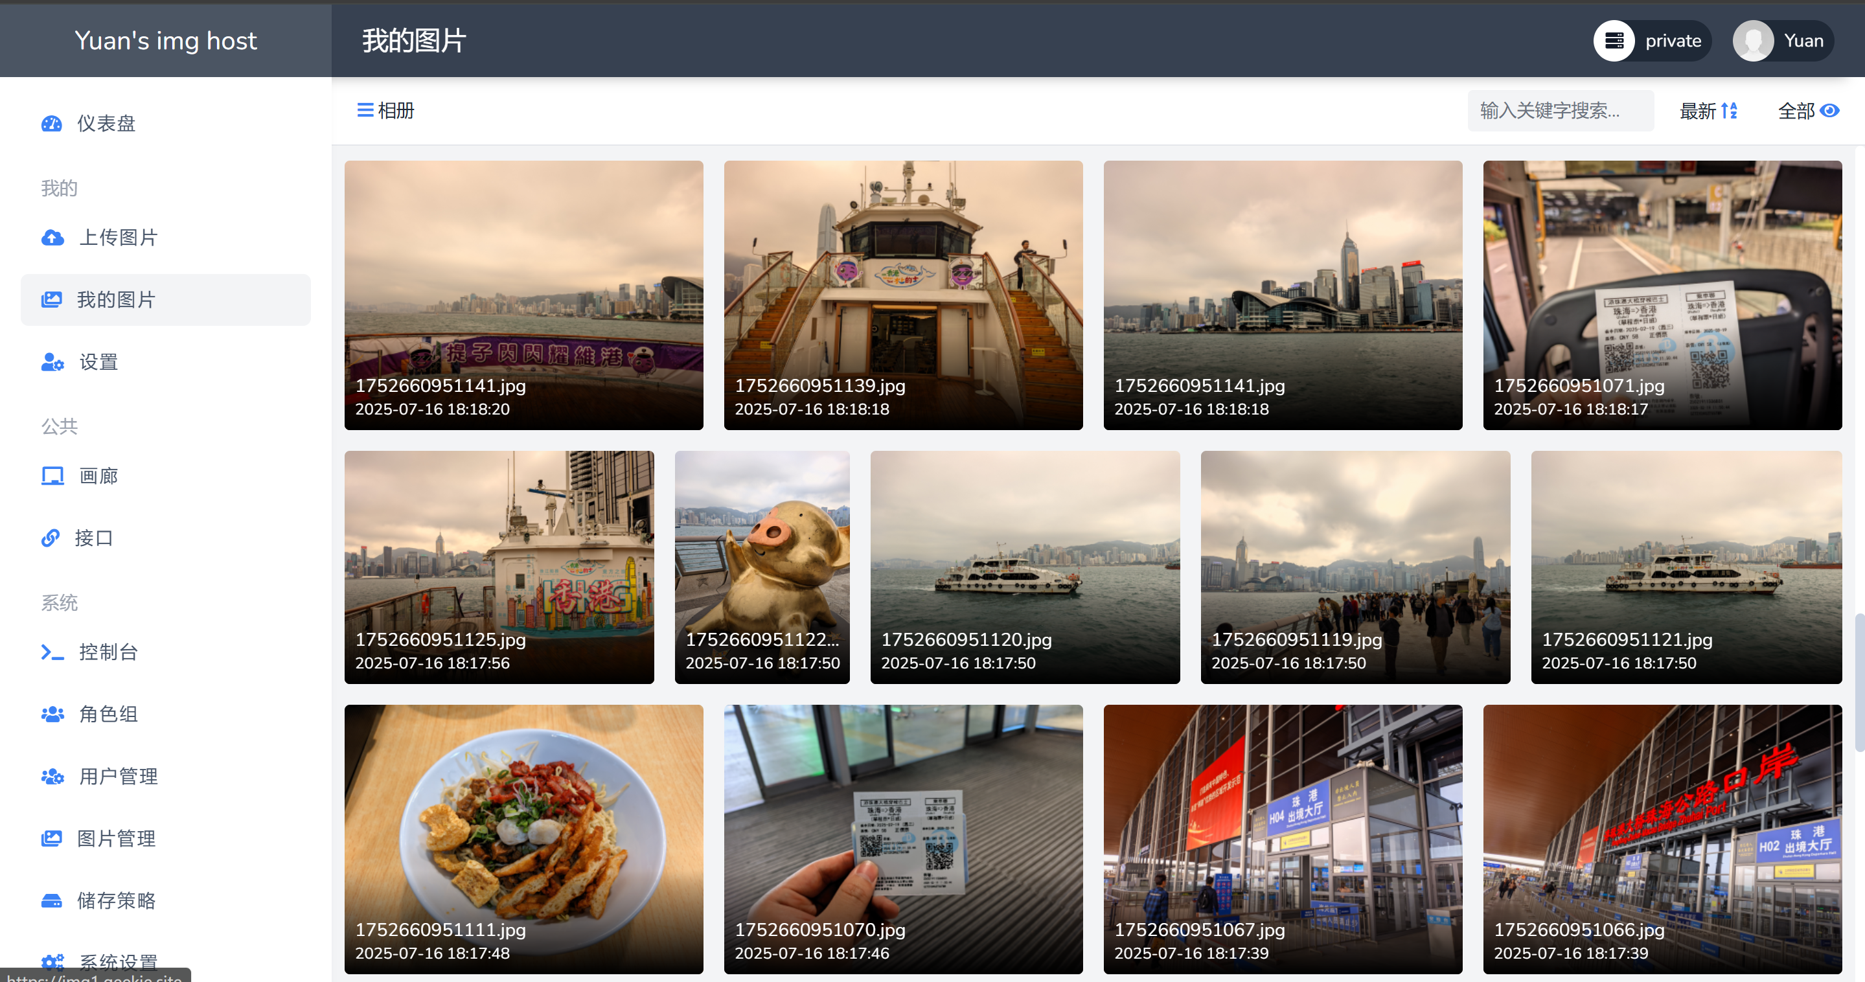Focus the keyword search field
1865x982 pixels.
tap(1560, 111)
